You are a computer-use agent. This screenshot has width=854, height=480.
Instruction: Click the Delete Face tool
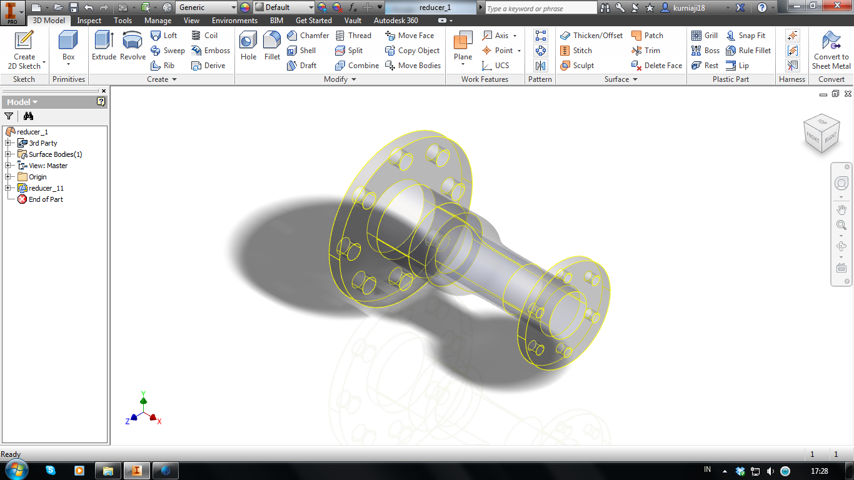[x=657, y=66]
